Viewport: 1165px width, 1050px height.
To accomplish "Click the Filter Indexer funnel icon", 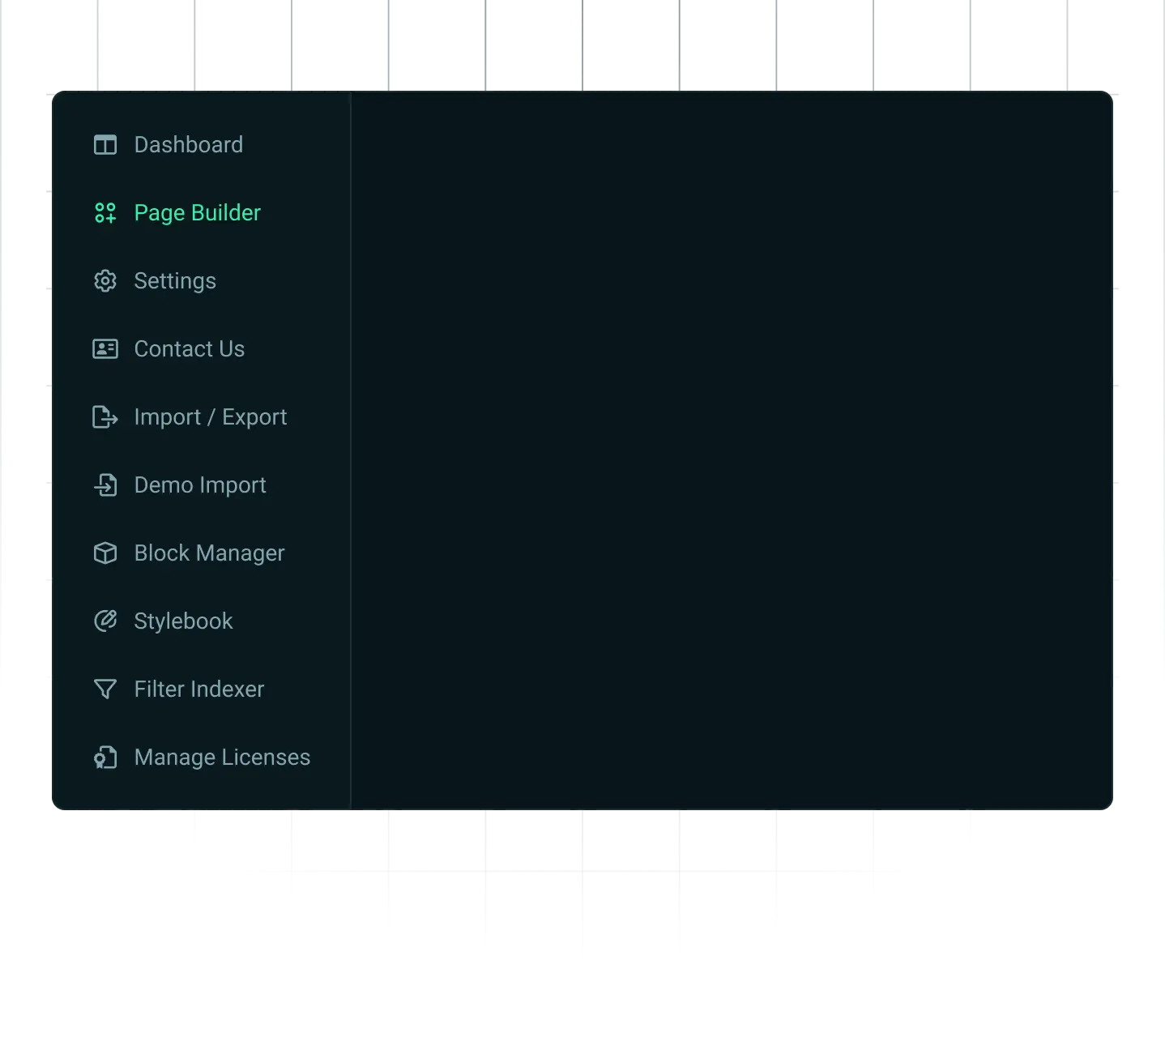I will click(105, 689).
